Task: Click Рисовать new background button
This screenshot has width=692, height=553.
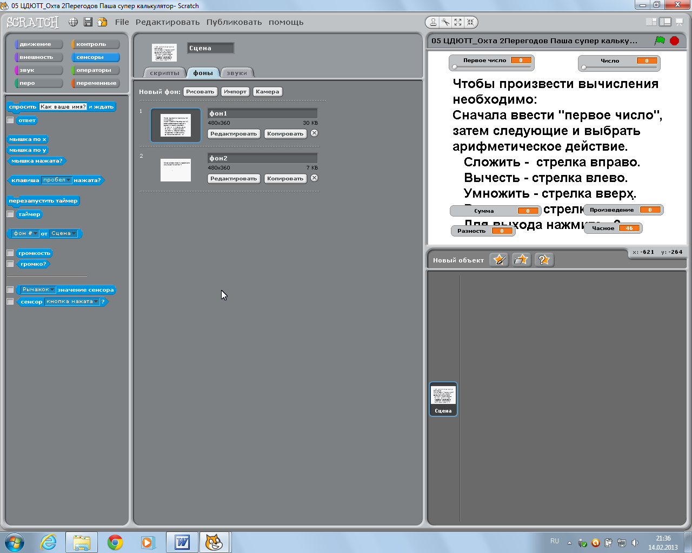Action: pos(200,92)
